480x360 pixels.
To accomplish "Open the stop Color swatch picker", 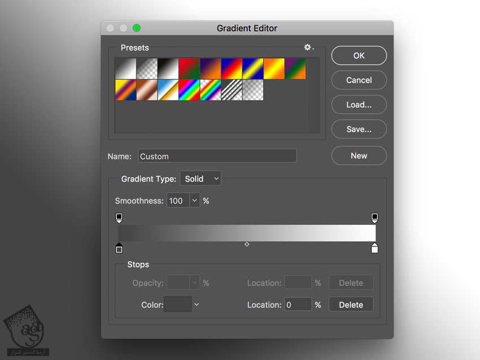I will click(x=177, y=305).
